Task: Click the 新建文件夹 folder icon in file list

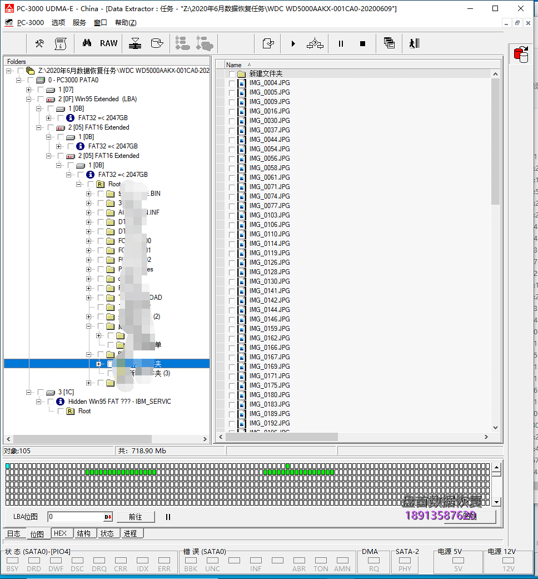Action: click(x=242, y=74)
